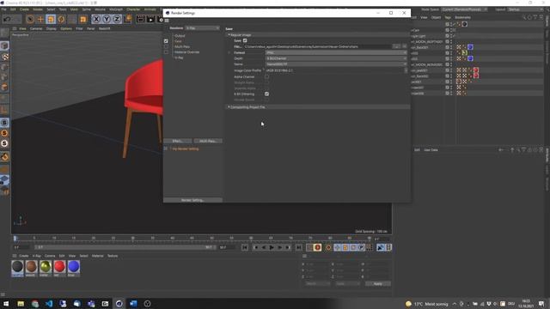Select V-Ray in the Render Settings list
Viewport: 550px width, 309px height.
coord(179,58)
